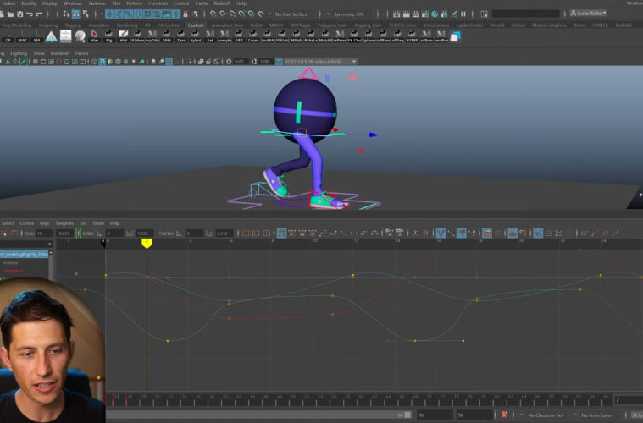The width and height of the screenshot is (643, 423).
Task: Click the No Anim Layer button
Action: point(598,415)
